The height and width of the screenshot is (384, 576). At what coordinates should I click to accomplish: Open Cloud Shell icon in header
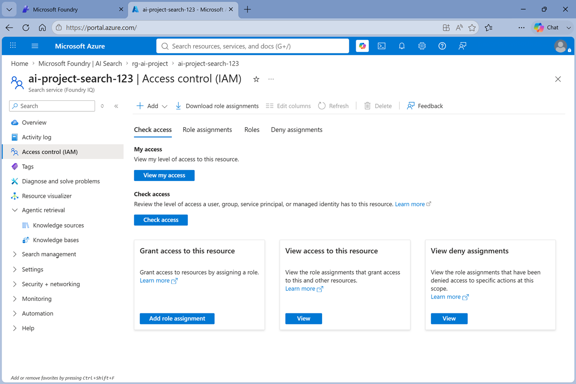(382, 46)
